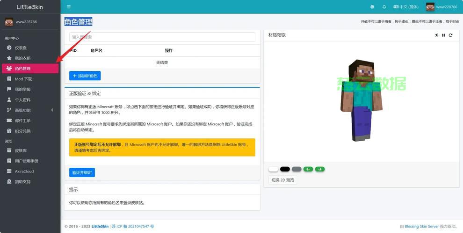Open 用户使用手册 in the sidebar
The image size is (463, 233).
coord(30,161)
